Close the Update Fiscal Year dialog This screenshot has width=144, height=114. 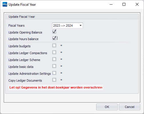click(137, 4)
